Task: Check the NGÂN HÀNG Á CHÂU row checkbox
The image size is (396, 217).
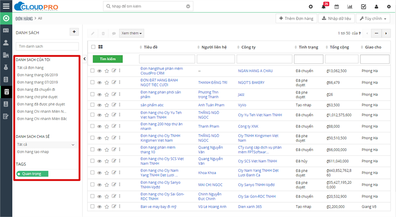Action: click(x=93, y=71)
